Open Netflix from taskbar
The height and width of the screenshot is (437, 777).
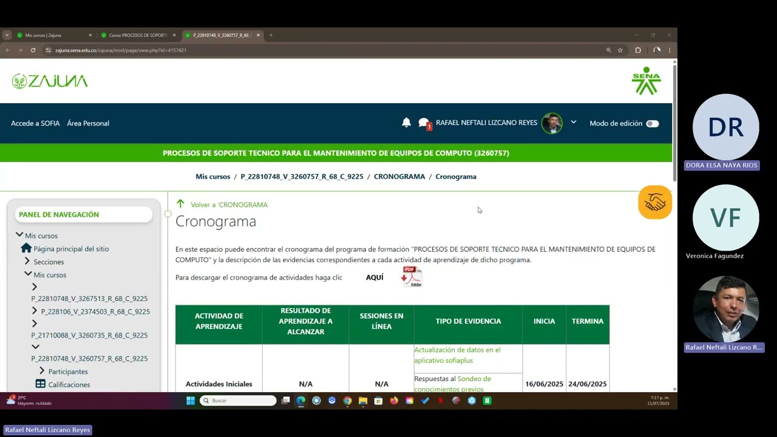(441, 401)
